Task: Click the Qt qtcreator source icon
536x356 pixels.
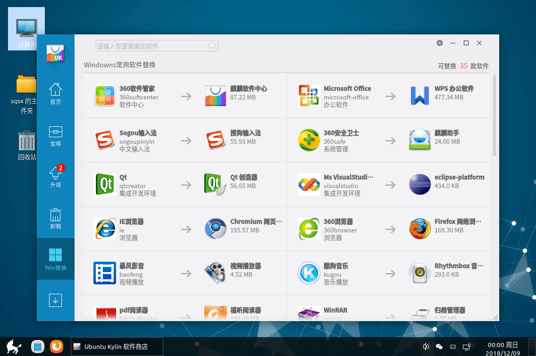Action: tap(105, 184)
